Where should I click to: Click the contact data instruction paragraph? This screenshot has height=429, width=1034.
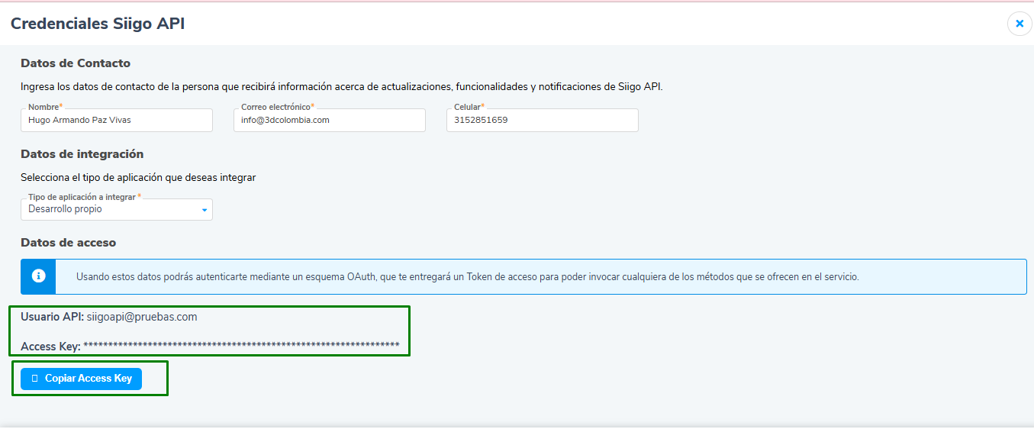[342, 86]
